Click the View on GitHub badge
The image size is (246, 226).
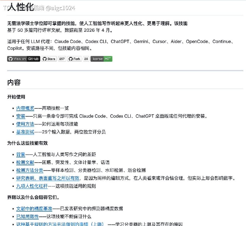point(24,59)
